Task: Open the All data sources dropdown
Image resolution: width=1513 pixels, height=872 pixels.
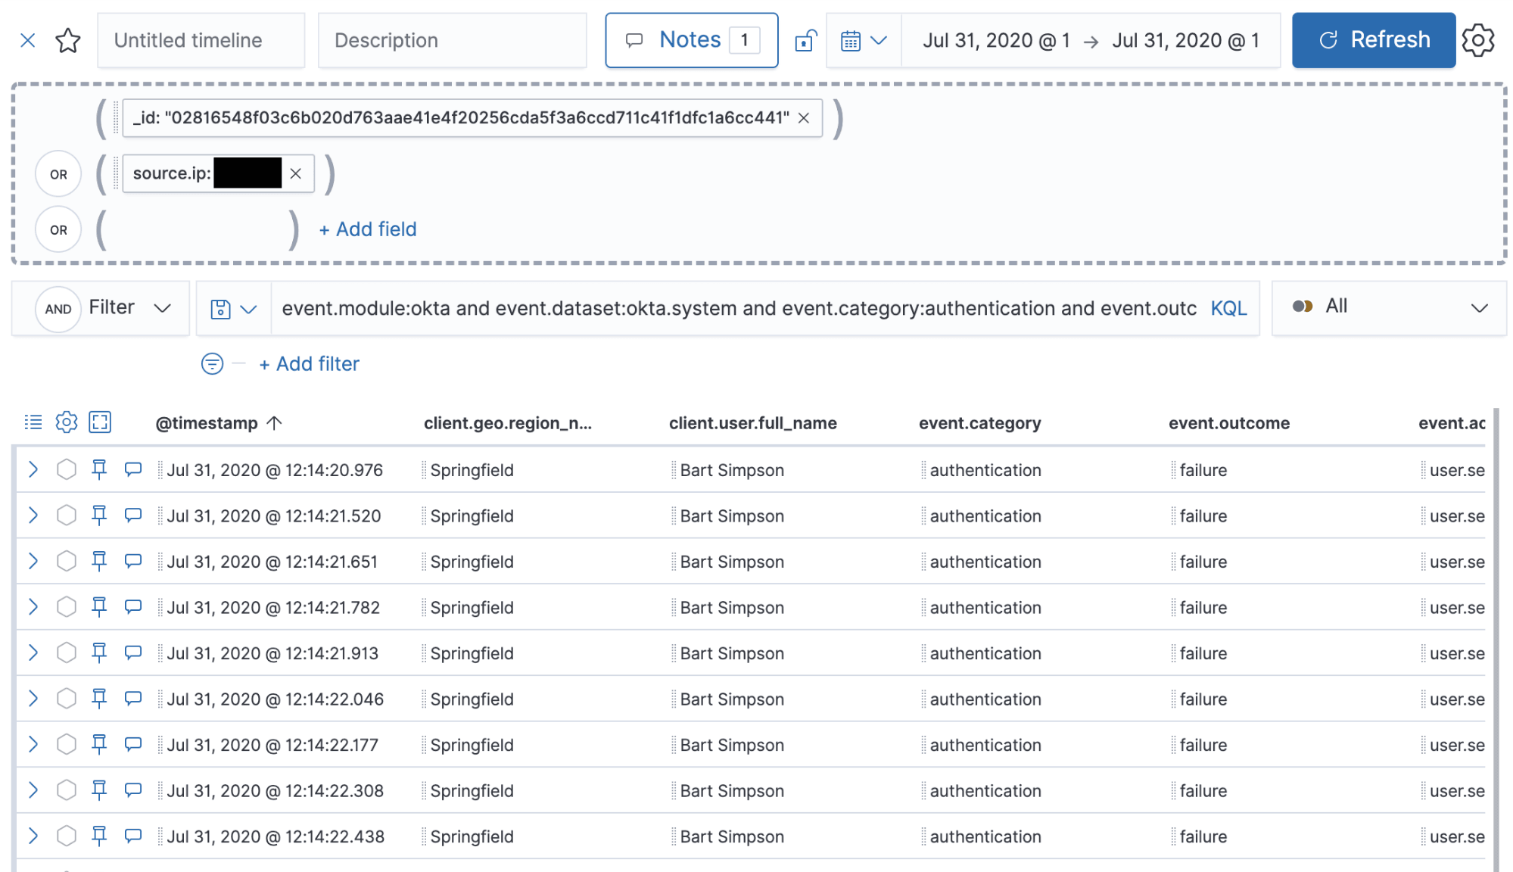Action: point(1388,307)
